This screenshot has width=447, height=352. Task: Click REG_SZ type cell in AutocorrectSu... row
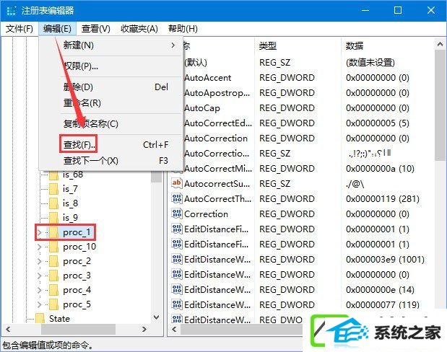(x=275, y=183)
